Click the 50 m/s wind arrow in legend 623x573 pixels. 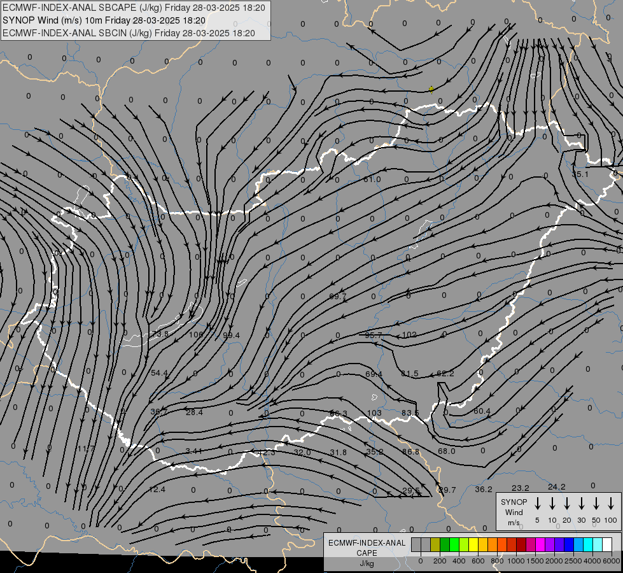click(x=596, y=504)
